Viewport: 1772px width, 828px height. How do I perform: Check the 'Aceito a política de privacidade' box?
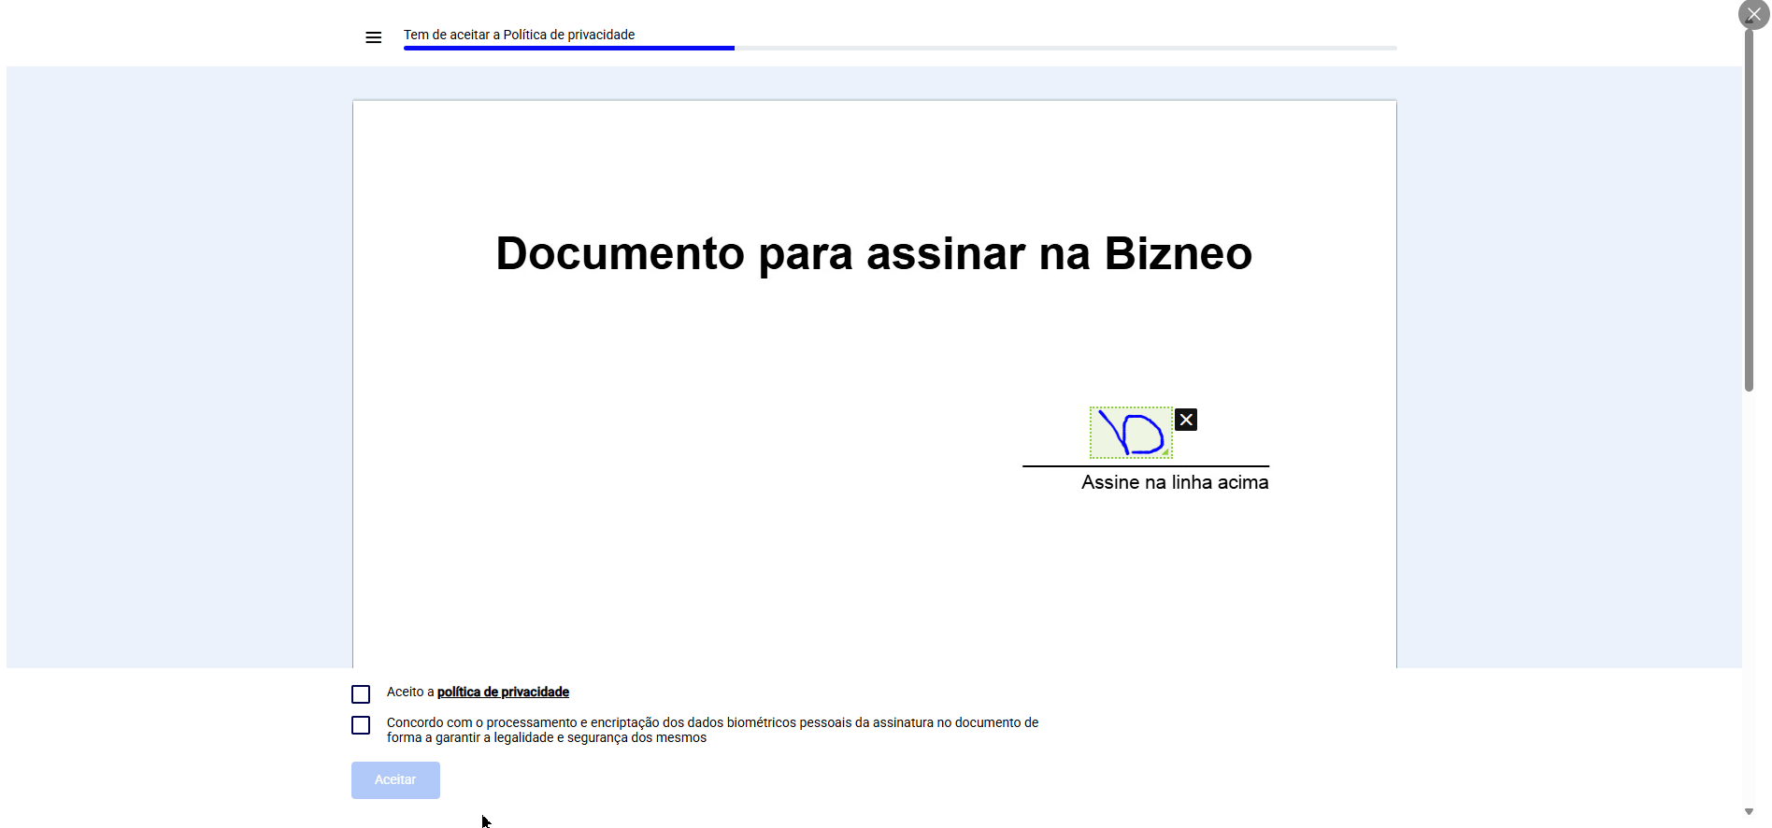point(361,694)
